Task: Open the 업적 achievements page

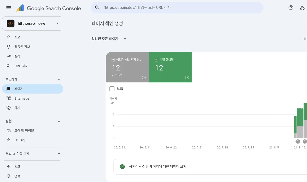Action: [x=32, y=176]
